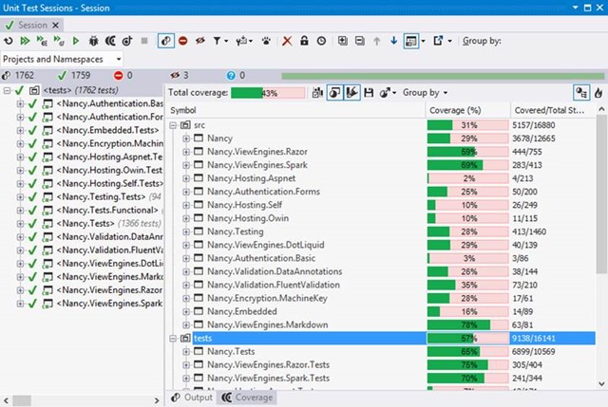This screenshot has height=407, width=608.
Task: Open the Coverage bottom tab
Action: pos(247,398)
